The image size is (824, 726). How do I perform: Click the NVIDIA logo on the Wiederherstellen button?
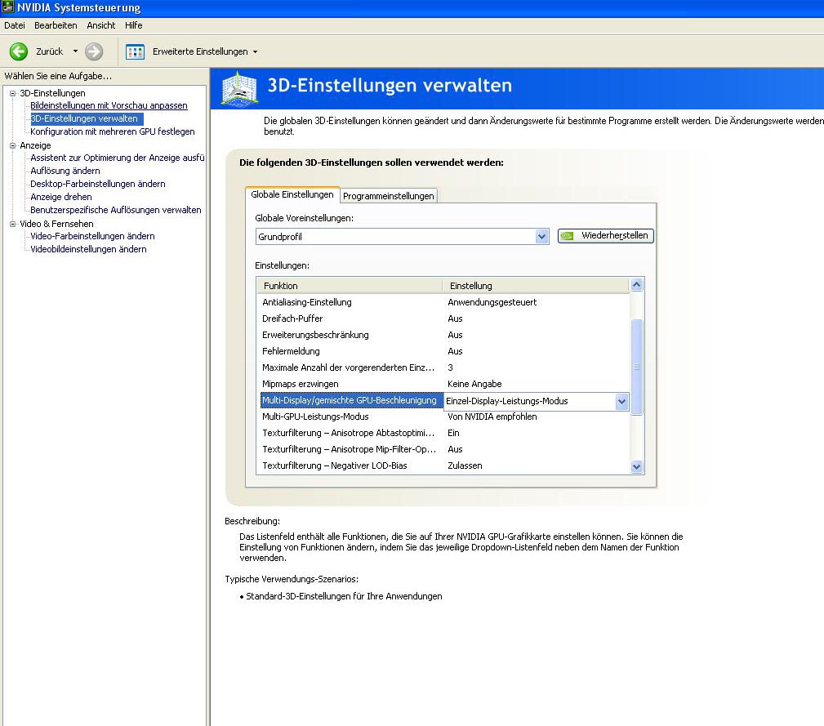tap(567, 236)
